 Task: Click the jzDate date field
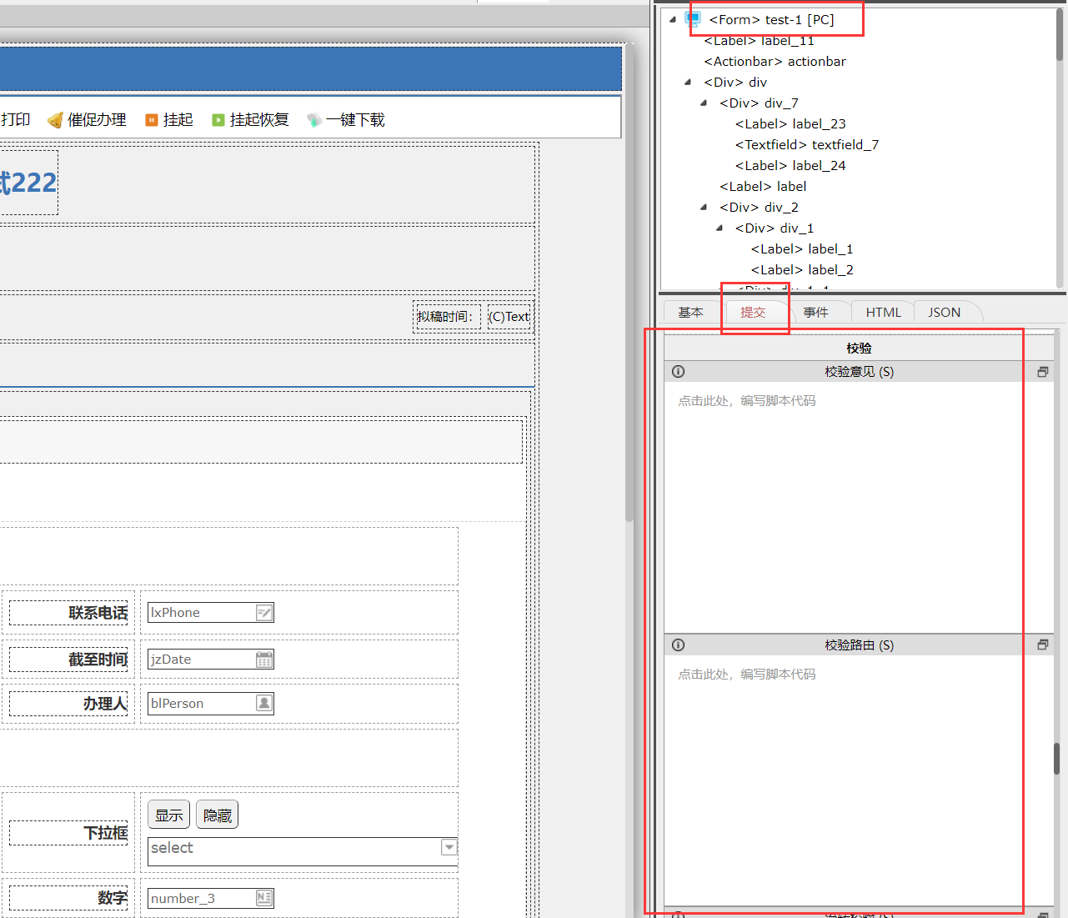(x=211, y=660)
